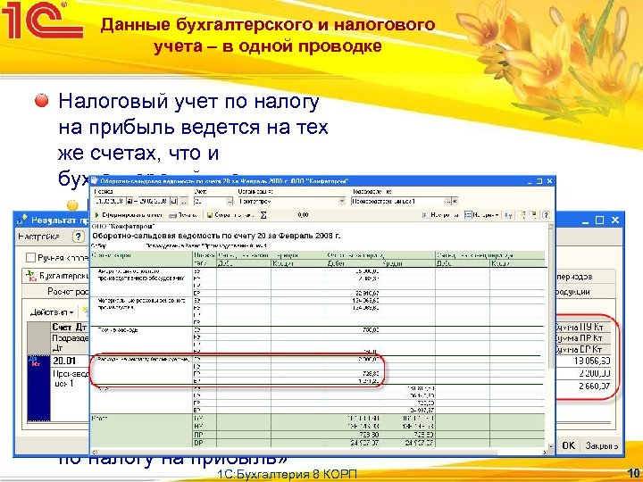Click the report title Оборотно-сальдовая ведомость heading
Image resolution: width=643 pixels, height=482 pixels.
[216, 236]
